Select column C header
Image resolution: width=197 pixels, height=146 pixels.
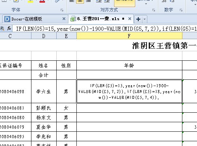[15, 36]
